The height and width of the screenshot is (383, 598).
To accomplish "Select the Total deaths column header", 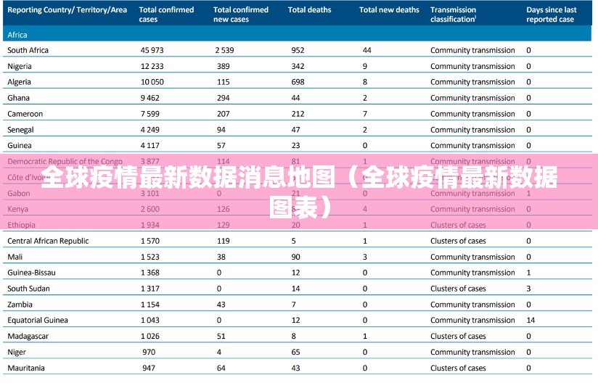I will tap(309, 10).
